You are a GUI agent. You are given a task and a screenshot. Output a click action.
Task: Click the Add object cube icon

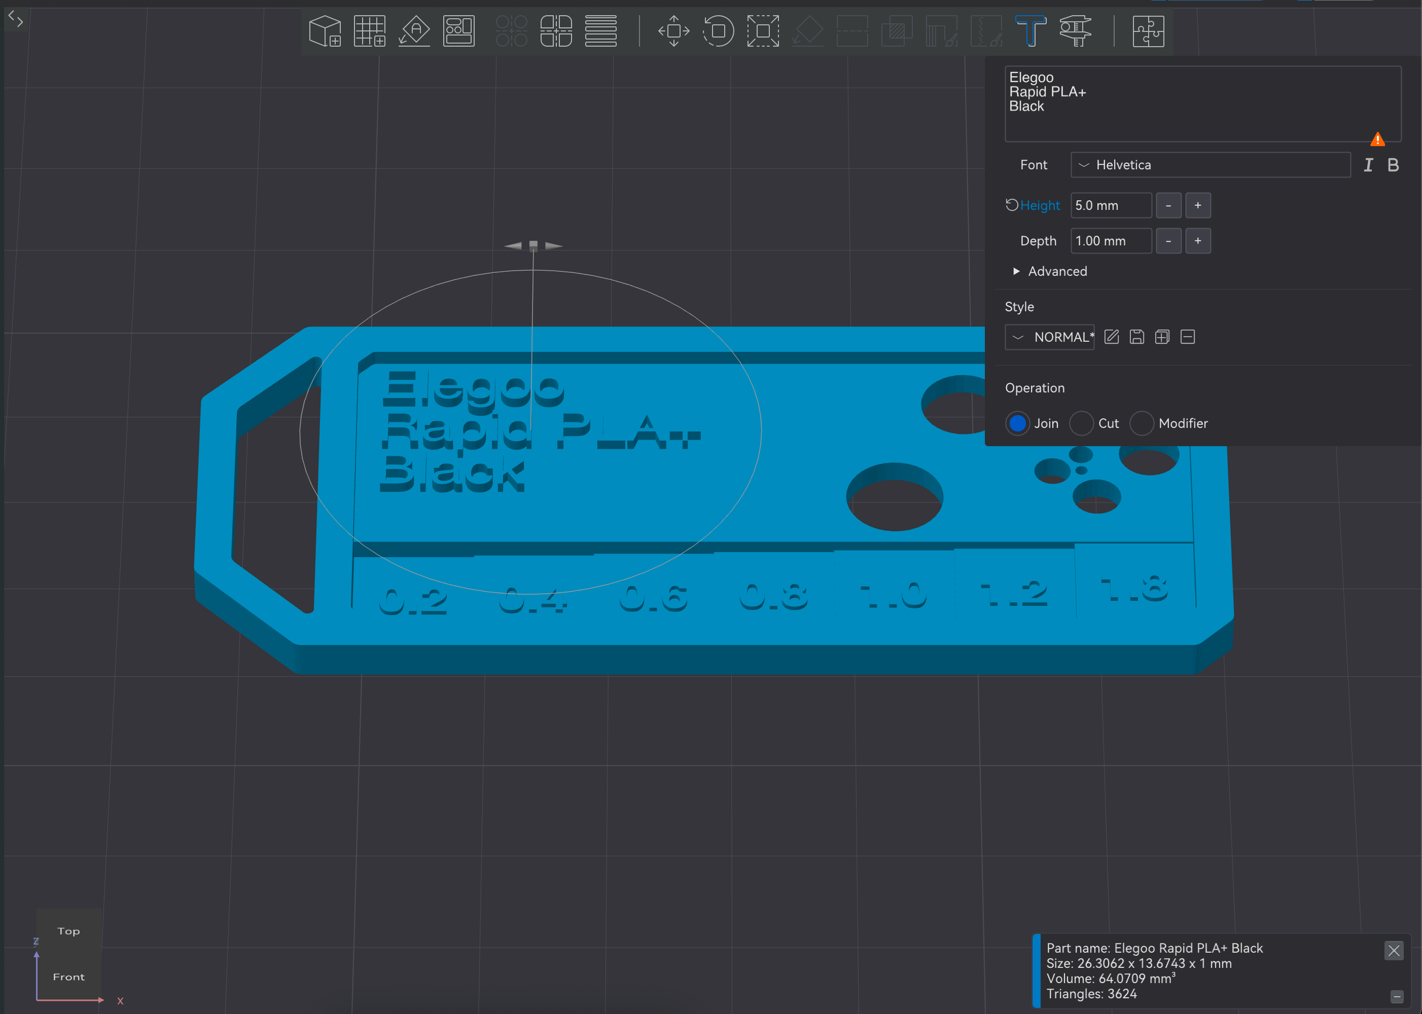pos(325,31)
